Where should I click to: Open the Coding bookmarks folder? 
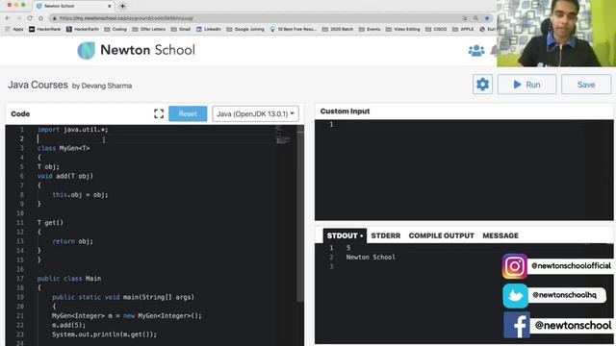point(115,29)
